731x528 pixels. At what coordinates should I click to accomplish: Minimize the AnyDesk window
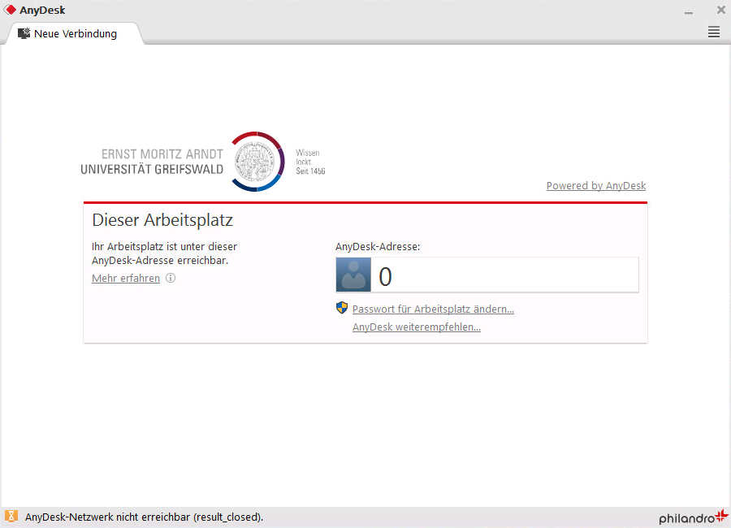[689, 11]
